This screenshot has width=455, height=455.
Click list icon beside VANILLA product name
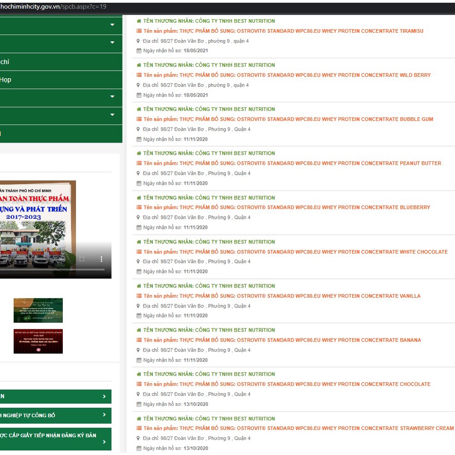(139, 296)
